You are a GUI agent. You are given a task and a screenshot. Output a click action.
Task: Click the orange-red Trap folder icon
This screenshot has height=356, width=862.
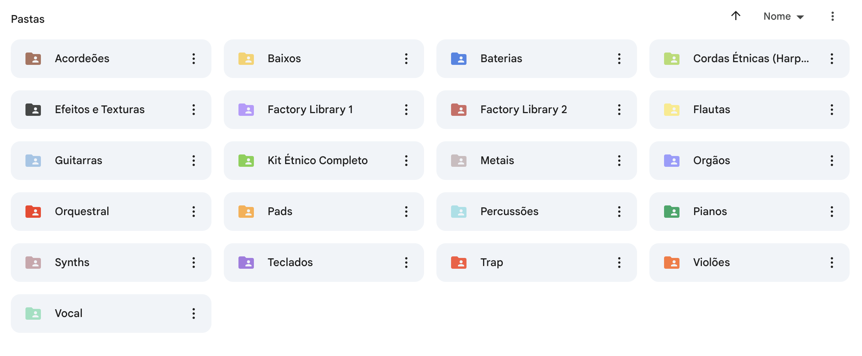click(458, 263)
